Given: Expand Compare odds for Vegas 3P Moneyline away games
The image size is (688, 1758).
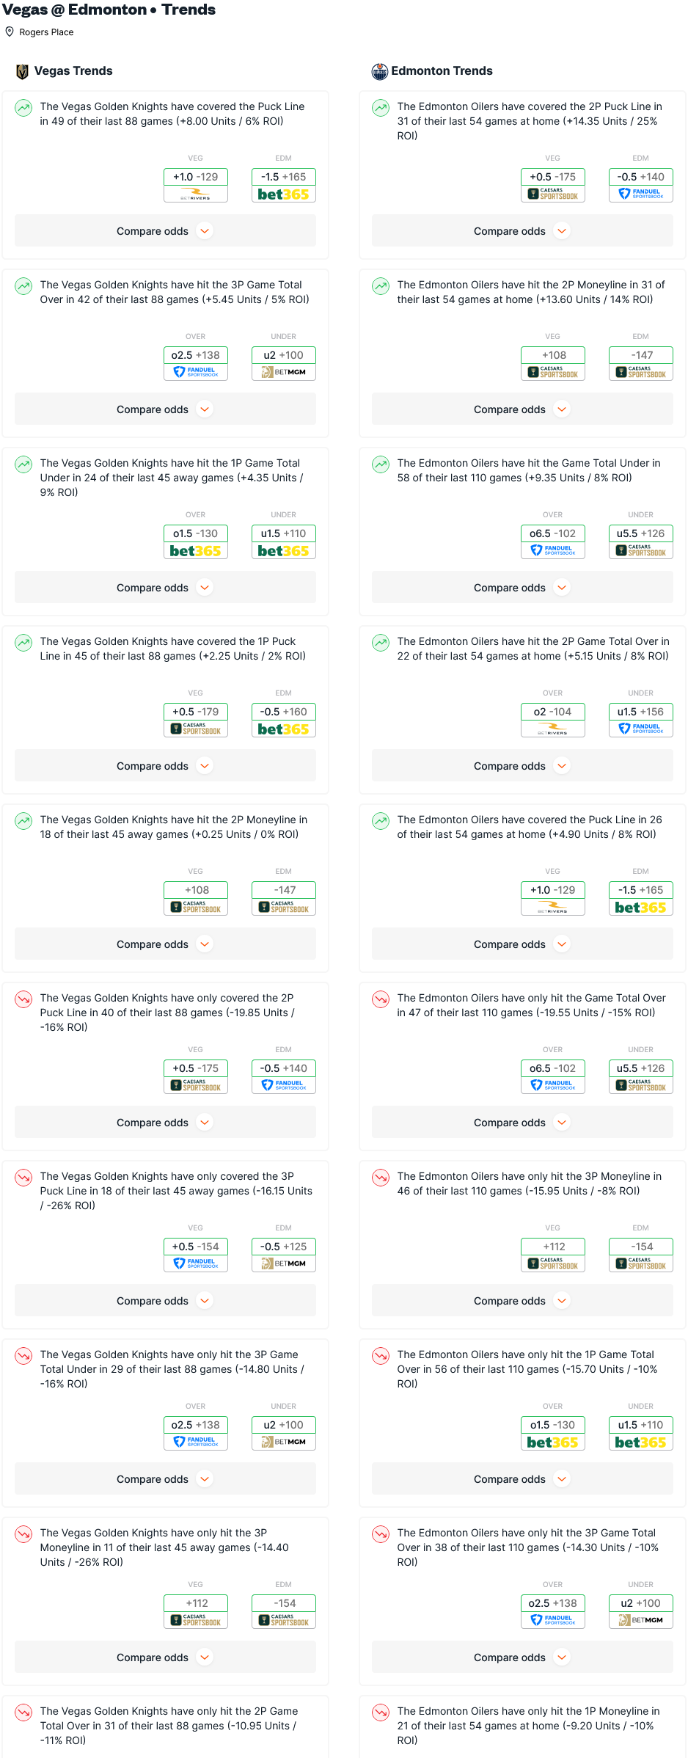Looking at the screenshot, I should [x=165, y=1657].
